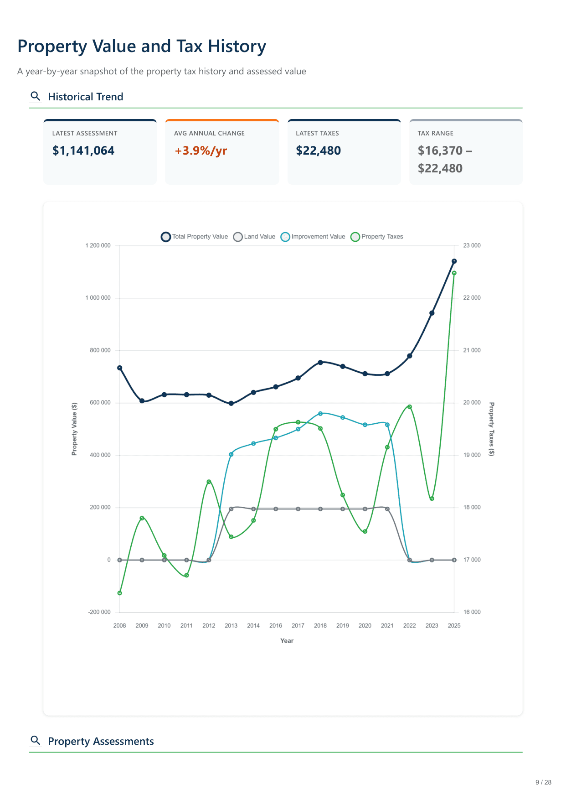The image size is (566, 800).
Task: Click the 2023 Total Property Value point
Action: [x=432, y=313]
